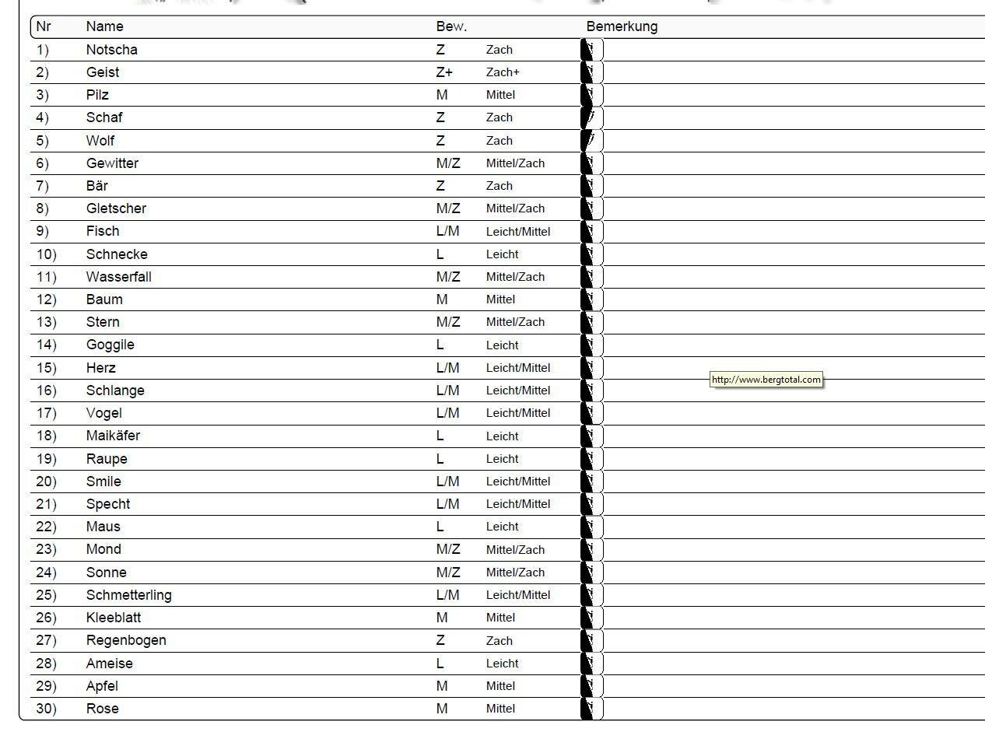The height and width of the screenshot is (739, 985).
Task: Click the Name column header
Action: coord(104,26)
